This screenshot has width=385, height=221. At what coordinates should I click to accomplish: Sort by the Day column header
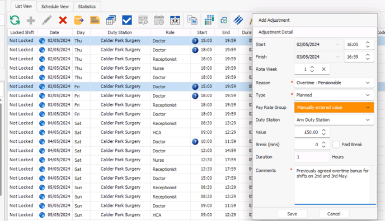click(x=81, y=32)
